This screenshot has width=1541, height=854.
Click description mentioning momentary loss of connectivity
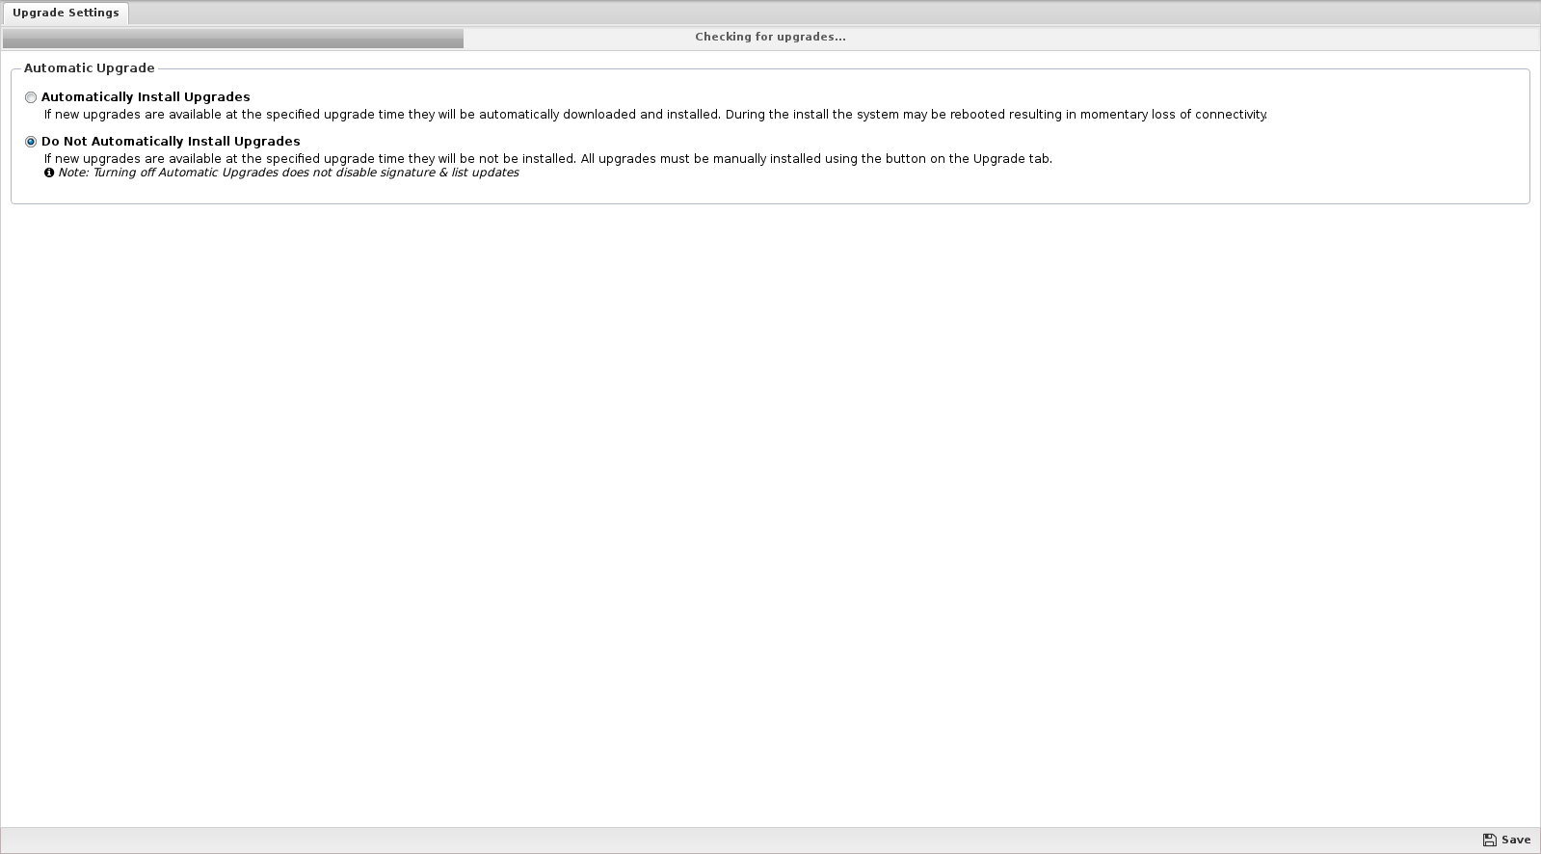click(655, 115)
